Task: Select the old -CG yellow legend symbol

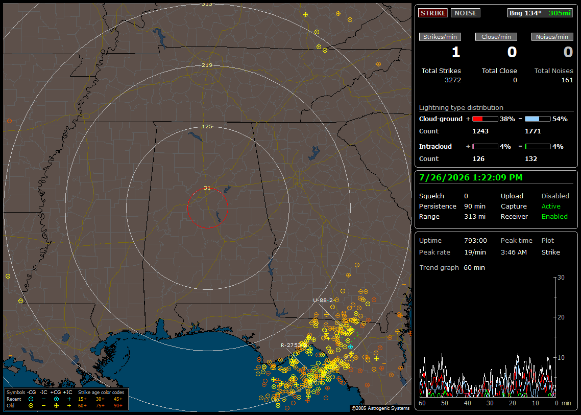Action: pyautogui.click(x=31, y=406)
